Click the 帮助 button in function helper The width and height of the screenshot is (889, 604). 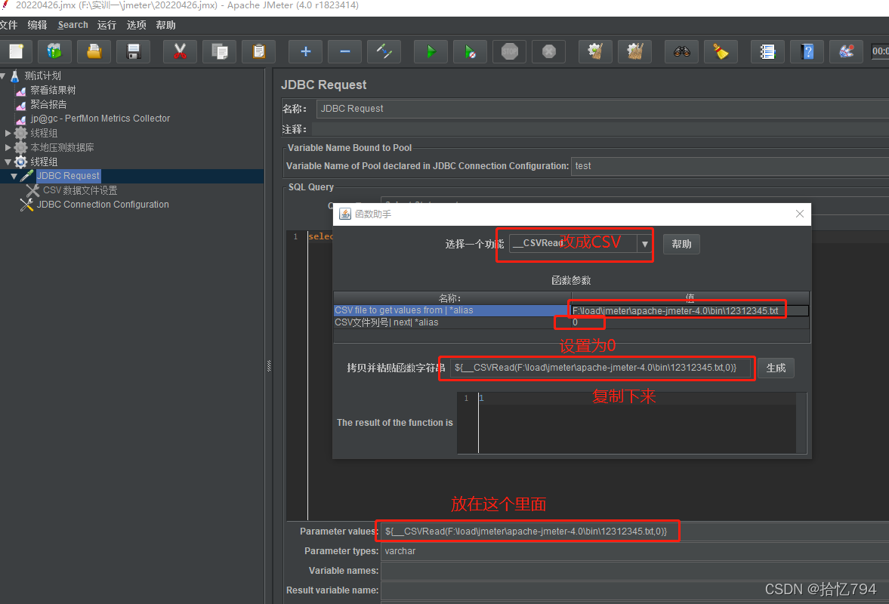point(681,244)
